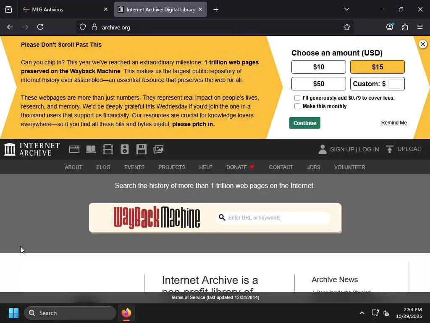The height and width of the screenshot is (323, 430).
Task: Click the custom donation amount field
Action: point(395,84)
